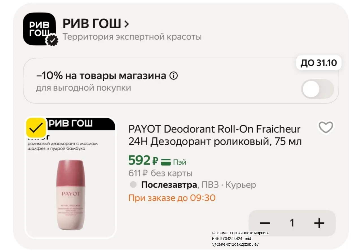Decrease quantity with the minus button
Image resolution: width=362 pixels, height=251 pixels.
[265, 223]
